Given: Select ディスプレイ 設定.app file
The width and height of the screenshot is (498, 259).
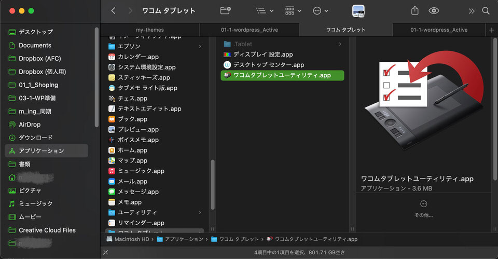Looking at the screenshot, I should pos(263,54).
